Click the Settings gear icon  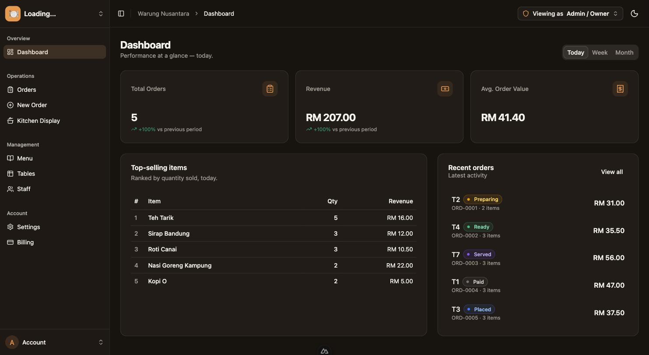pos(11,227)
